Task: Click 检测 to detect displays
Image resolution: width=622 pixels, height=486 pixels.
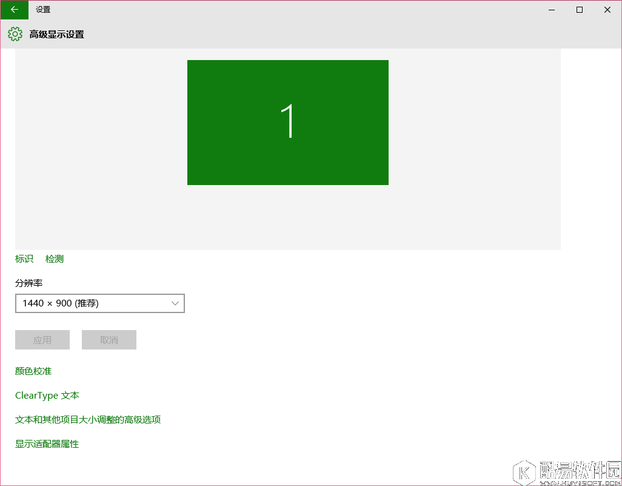Action: point(54,258)
